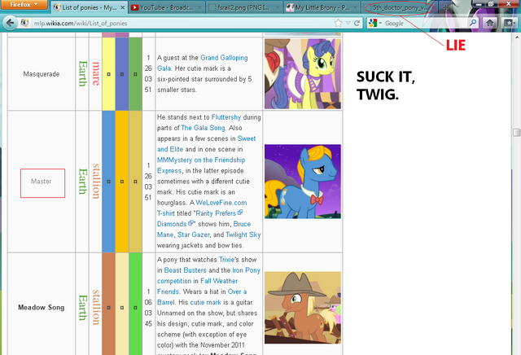521x355 pixels.
Task: Open the Firefox application menu
Action: [x=24, y=5]
